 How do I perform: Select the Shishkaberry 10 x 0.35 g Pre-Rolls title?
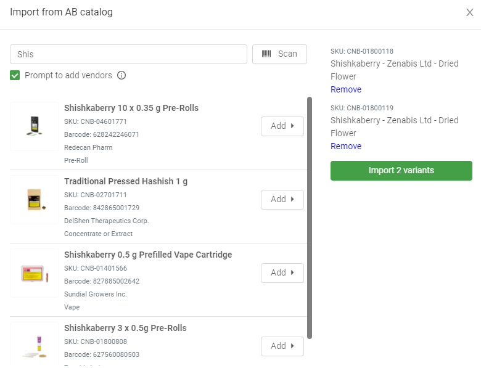(131, 108)
